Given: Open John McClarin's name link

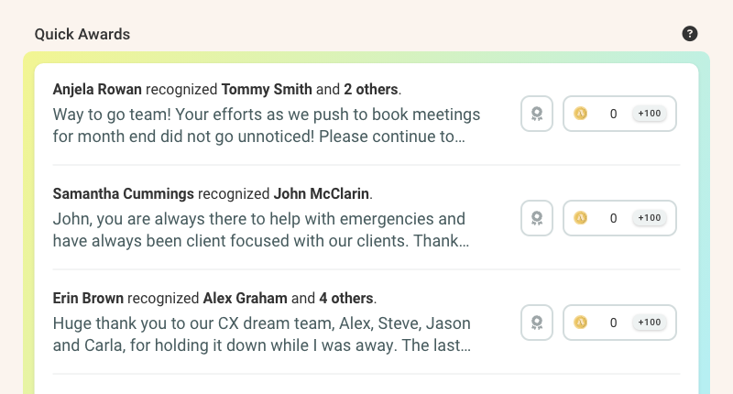Looking at the screenshot, I should pos(321,194).
